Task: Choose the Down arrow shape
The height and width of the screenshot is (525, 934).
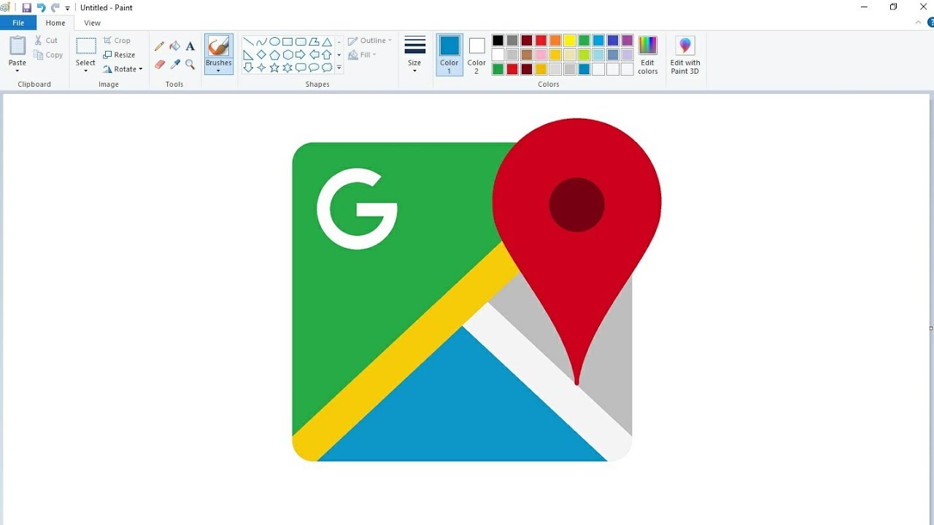Action: coord(248,68)
